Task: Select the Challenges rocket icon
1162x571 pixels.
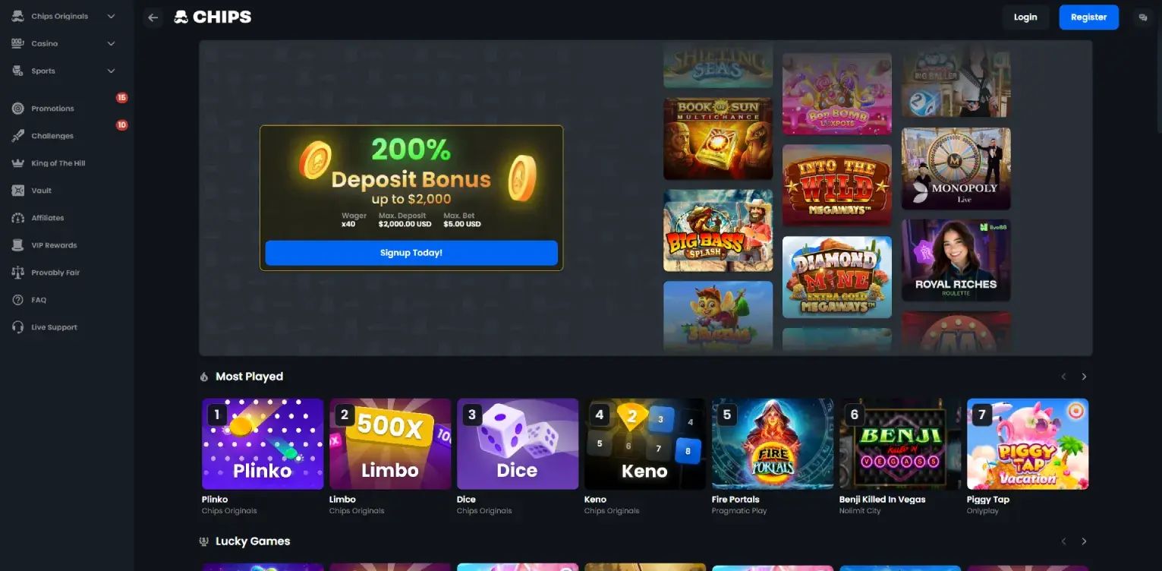Action: tap(18, 136)
